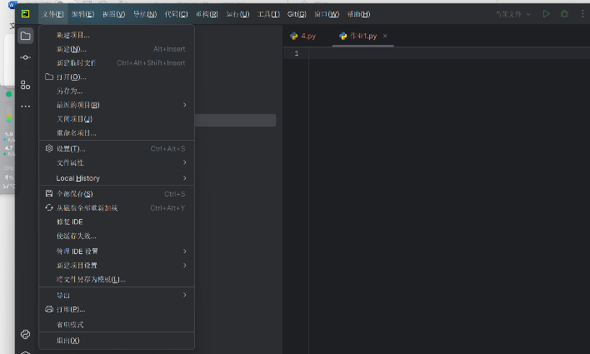
Task: Close the 作业1.py tab
Action: (385, 36)
